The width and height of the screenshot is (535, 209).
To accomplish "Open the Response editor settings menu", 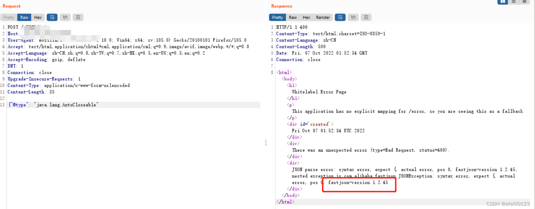I will pos(366,17).
